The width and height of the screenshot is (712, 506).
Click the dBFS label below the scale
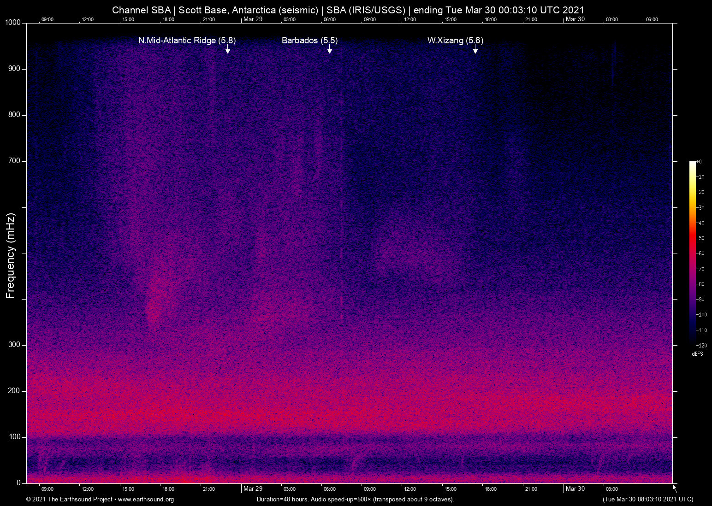tap(698, 354)
